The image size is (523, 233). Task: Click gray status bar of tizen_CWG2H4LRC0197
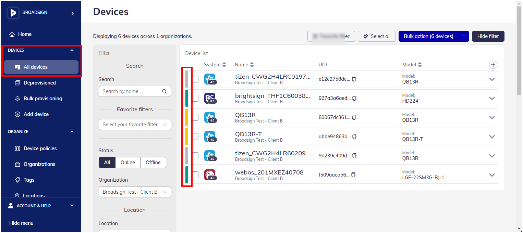click(187, 79)
